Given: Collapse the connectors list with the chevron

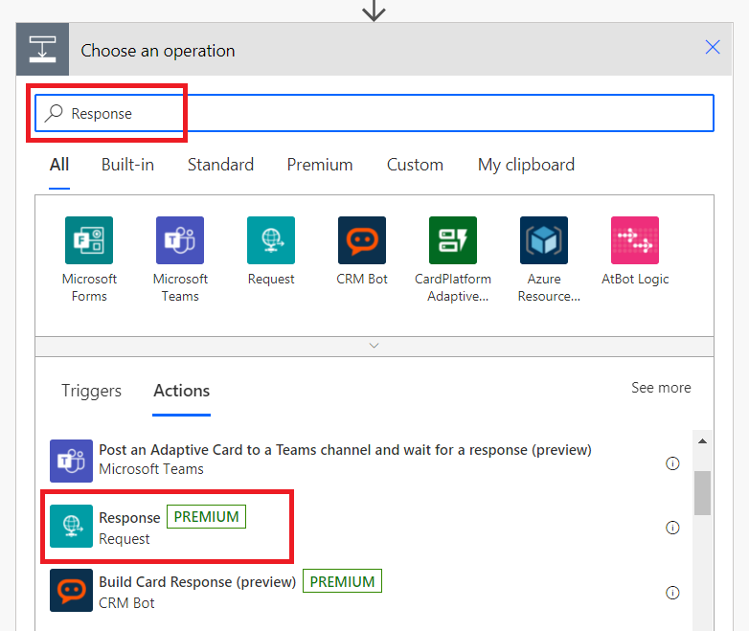Looking at the screenshot, I should pos(374,346).
